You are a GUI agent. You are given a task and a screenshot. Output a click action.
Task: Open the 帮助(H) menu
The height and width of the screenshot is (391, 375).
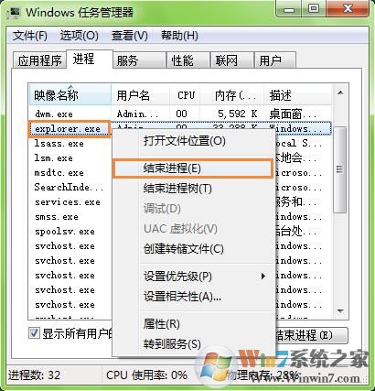179,36
